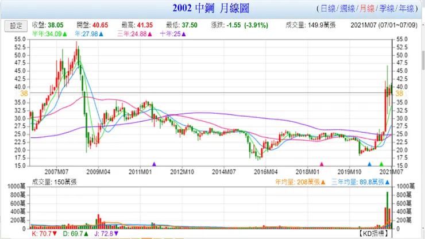This screenshot has height=239, width=425.
Task: Click the 收盤: 38.05 closing price
Action: pos(48,25)
